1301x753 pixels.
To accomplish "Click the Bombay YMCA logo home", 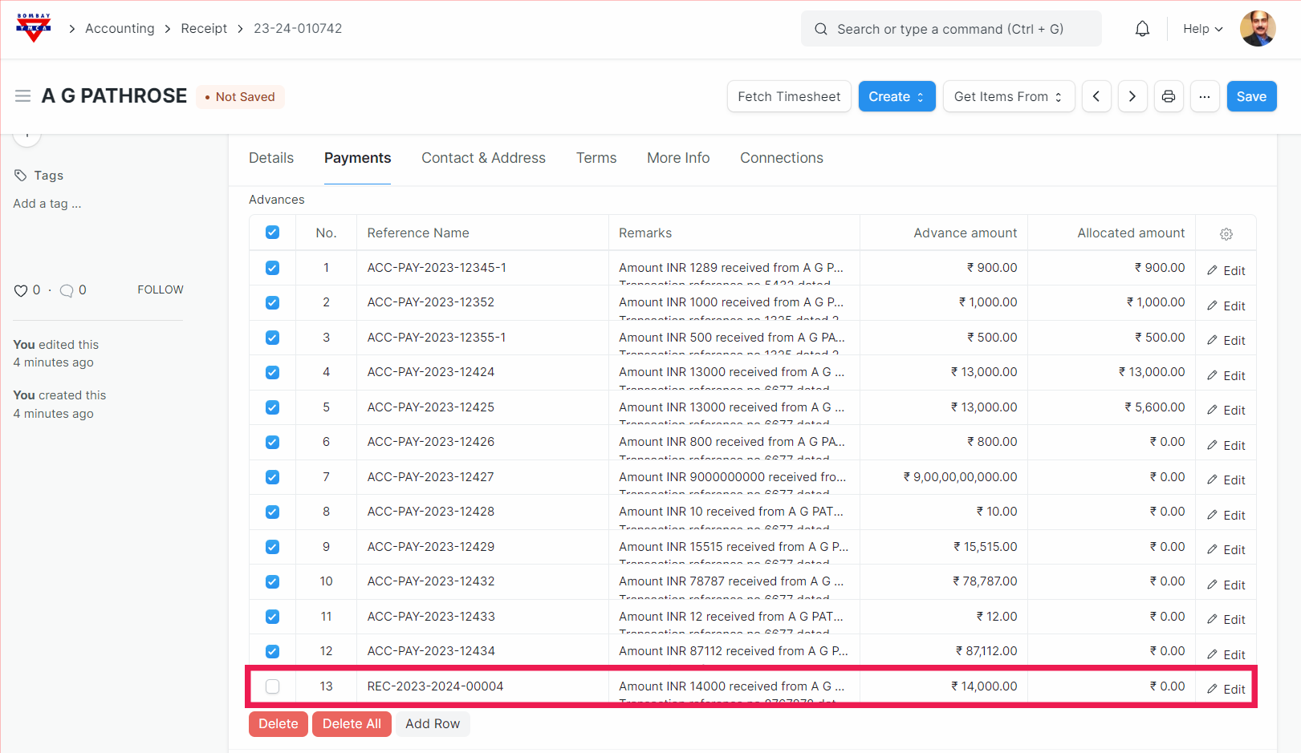I will (x=34, y=28).
